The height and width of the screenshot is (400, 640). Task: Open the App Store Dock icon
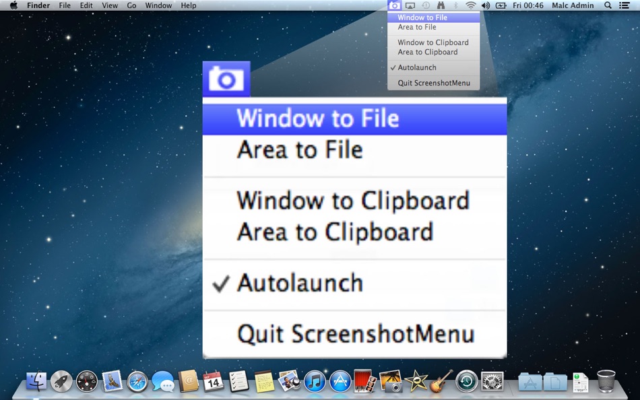point(340,382)
